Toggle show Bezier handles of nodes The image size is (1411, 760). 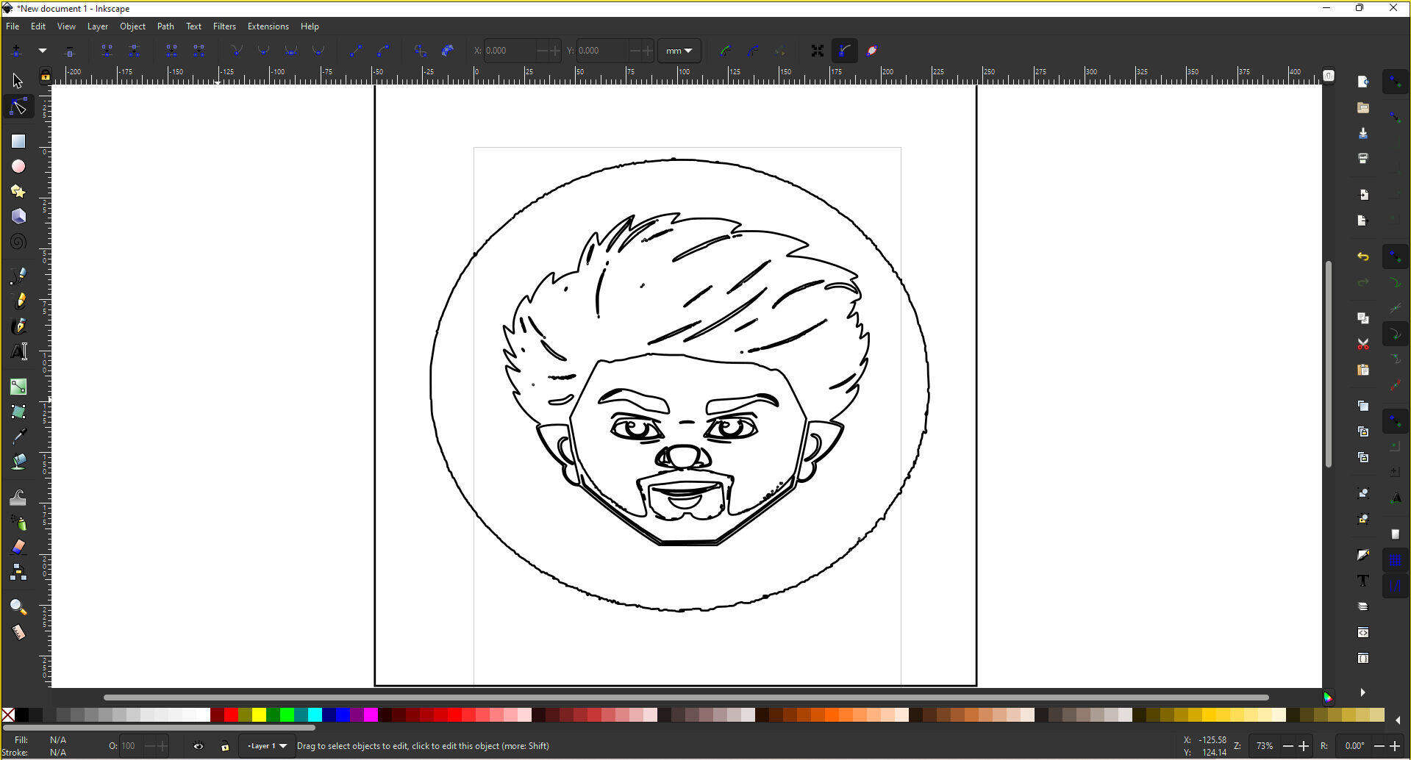pyautogui.click(x=844, y=51)
